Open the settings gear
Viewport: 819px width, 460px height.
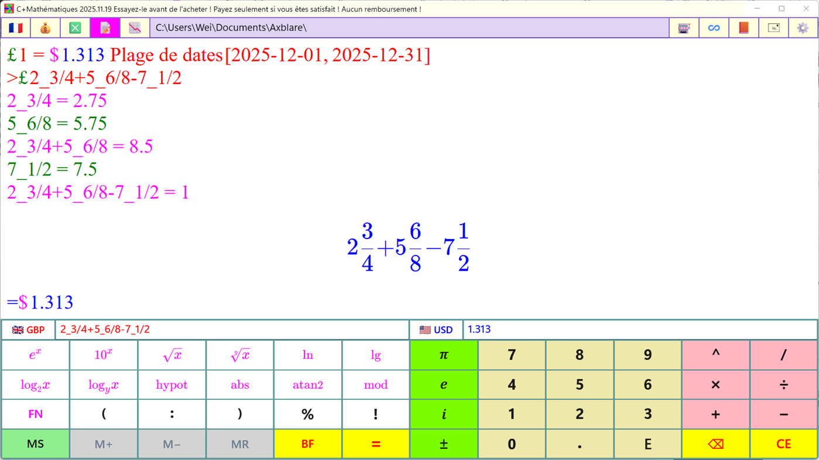803,27
